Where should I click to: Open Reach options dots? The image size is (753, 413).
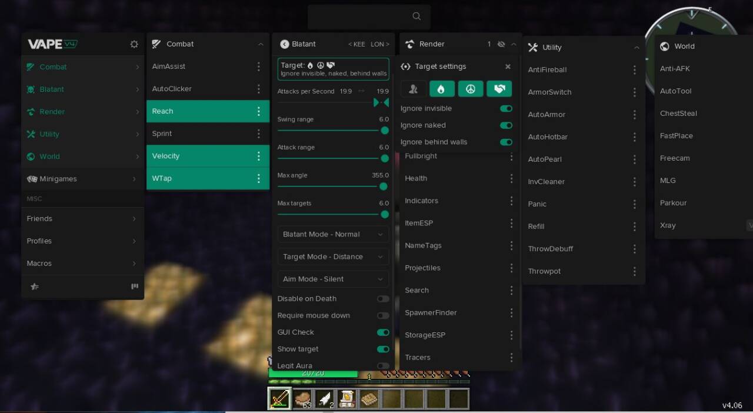[x=258, y=111]
